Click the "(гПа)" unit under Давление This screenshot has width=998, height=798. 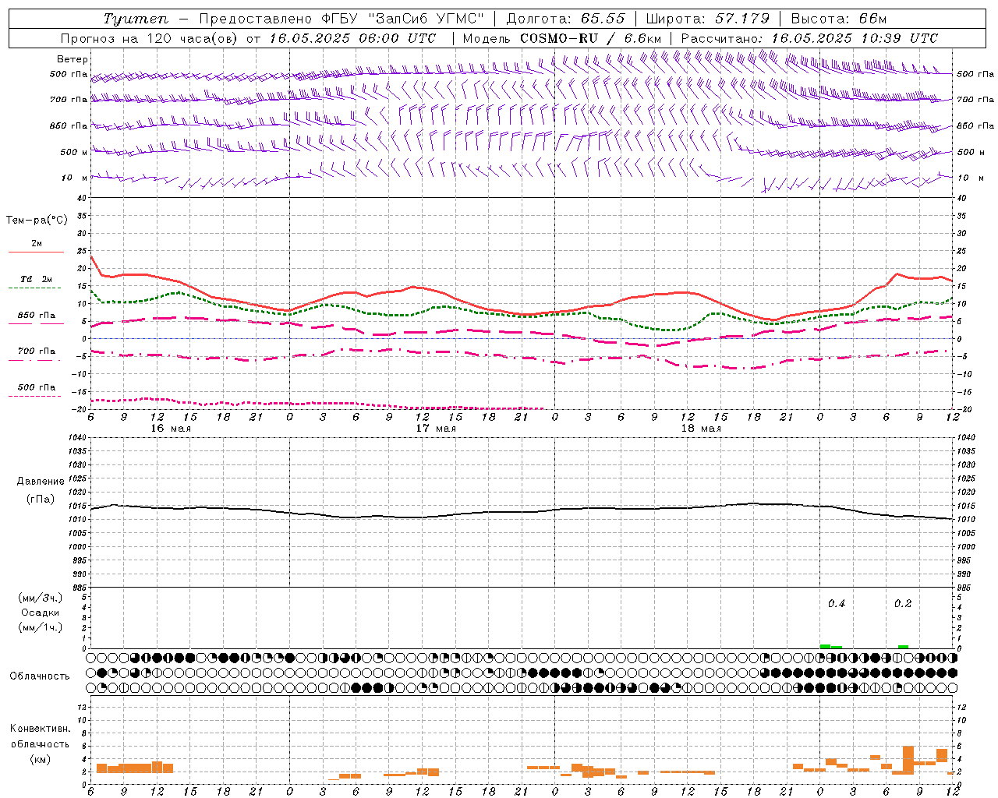click(x=41, y=499)
